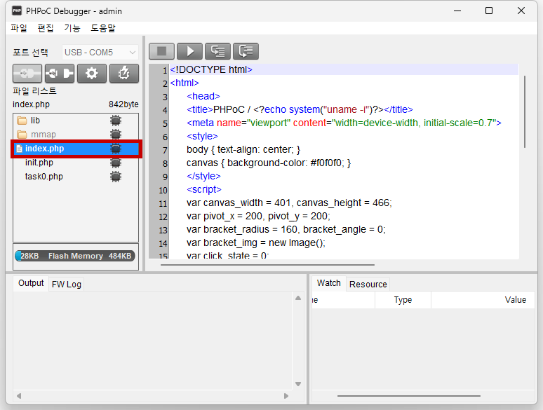The image size is (543, 410).
Task: Click the "var bracket_img = new Image();" line
Action: point(256,243)
